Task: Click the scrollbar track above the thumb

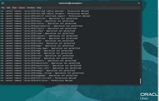Action: point(141,44)
